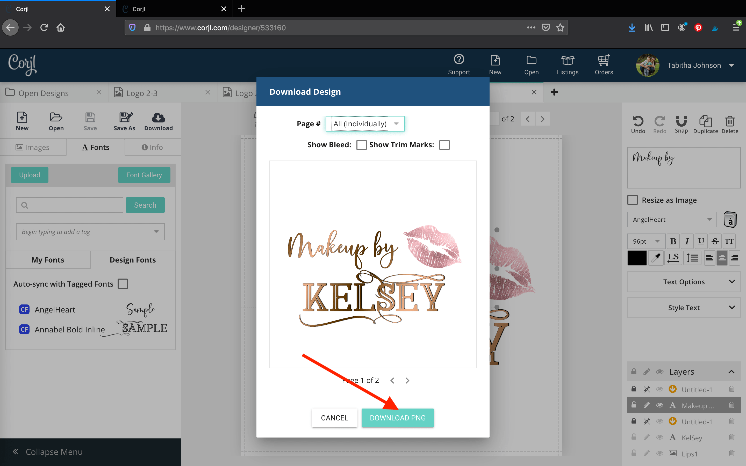The height and width of the screenshot is (466, 746).
Task: Enable the Show Trim Marks checkbox
Action: (444, 145)
